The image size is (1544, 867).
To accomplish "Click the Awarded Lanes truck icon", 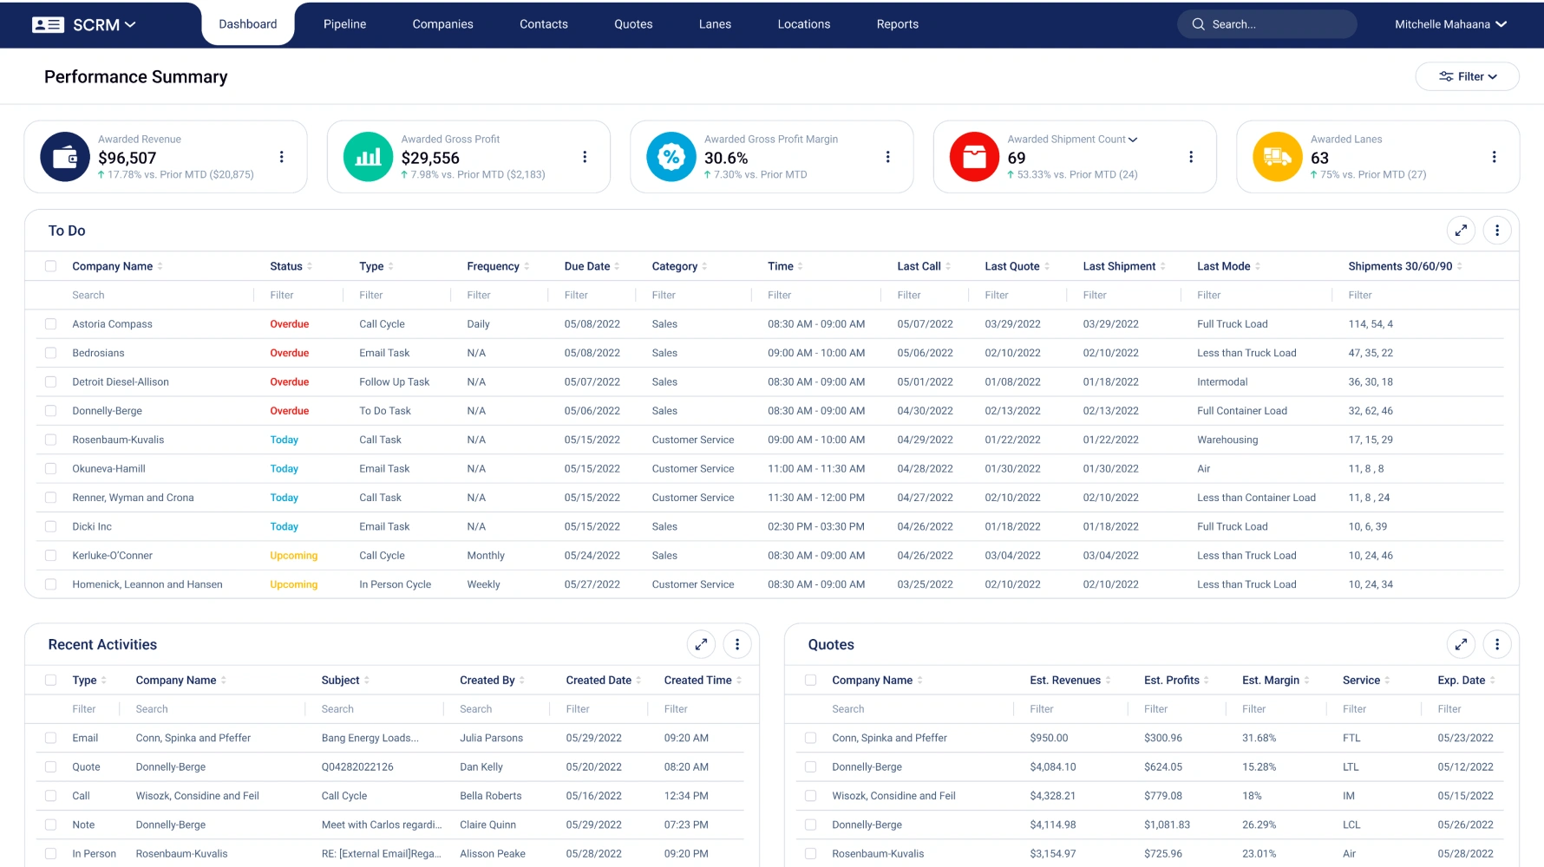I will point(1278,157).
